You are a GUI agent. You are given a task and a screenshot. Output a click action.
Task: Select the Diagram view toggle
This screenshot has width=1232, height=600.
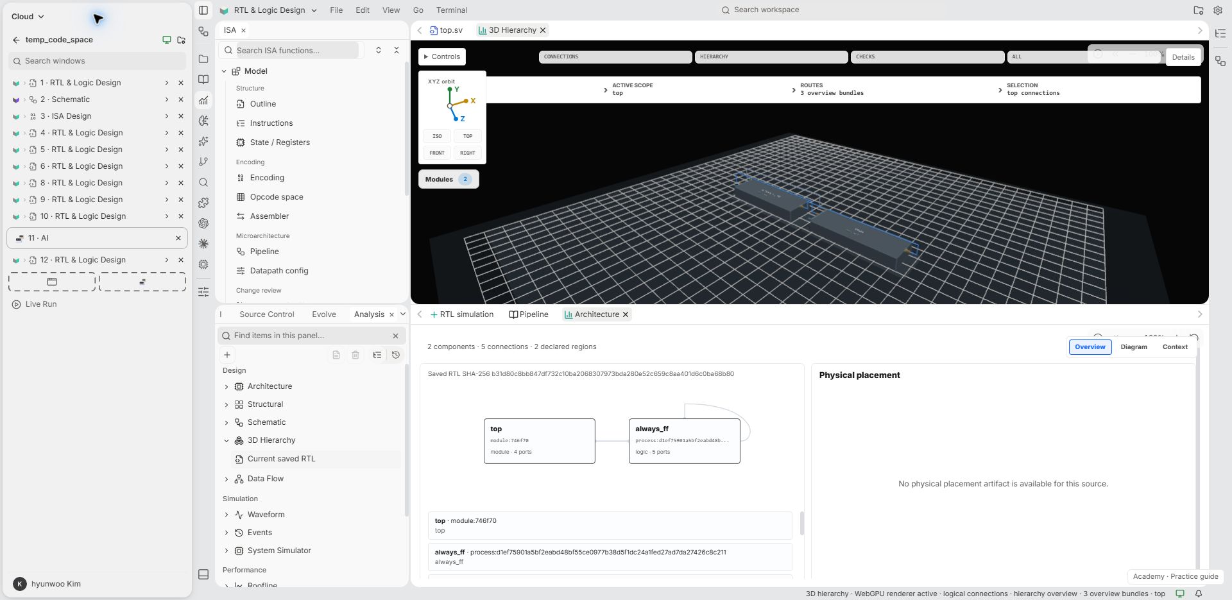[x=1134, y=347]
